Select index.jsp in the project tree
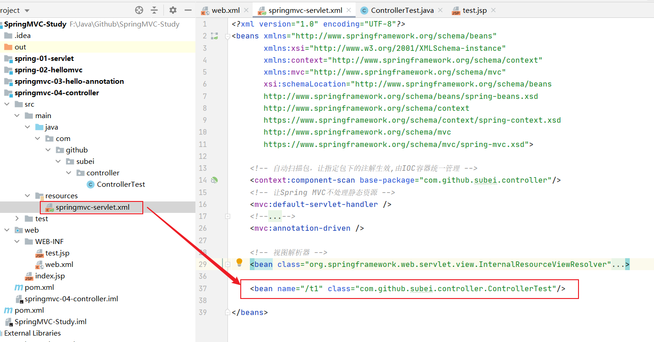This screenshot has height=342, width=654. 50,276
